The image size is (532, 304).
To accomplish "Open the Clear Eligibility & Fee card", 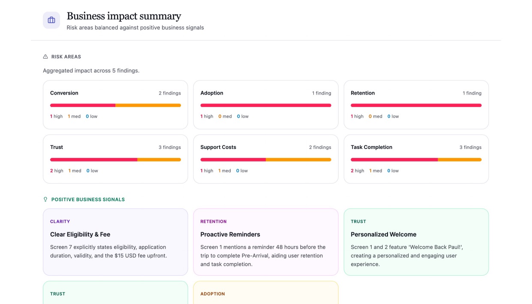I will pos(115,242).
